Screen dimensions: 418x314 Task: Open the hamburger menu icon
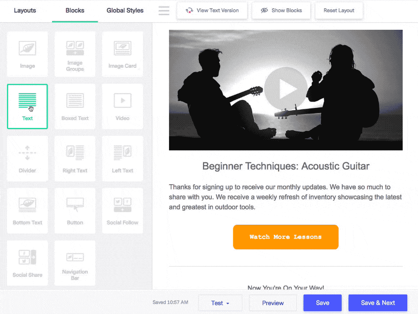(163, 11)
